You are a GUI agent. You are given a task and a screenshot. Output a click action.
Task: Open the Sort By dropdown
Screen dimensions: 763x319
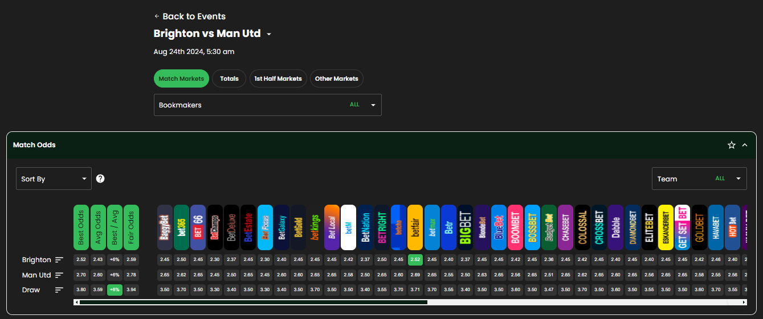(54, 179)
